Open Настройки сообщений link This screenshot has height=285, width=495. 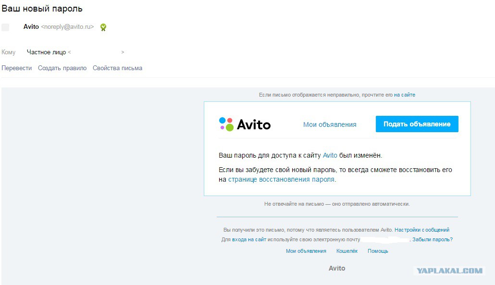click(x=422, y=230)
